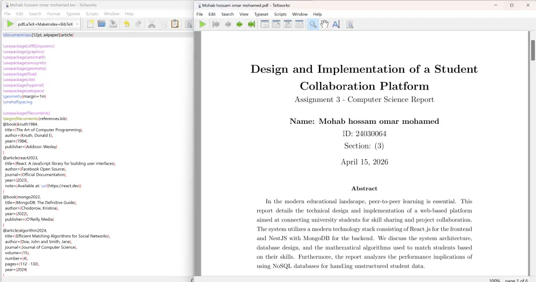The width and height of the screenshot is (536, 282).
Task: Open Typeset menu in the PDF window
Action: (x=261, y=14)
